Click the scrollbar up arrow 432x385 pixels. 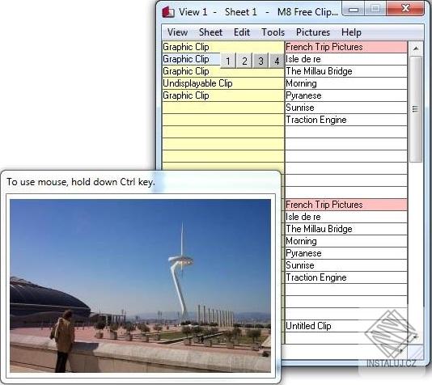coord(416,49)
